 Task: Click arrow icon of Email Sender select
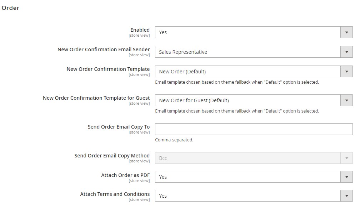pos(346,52)
